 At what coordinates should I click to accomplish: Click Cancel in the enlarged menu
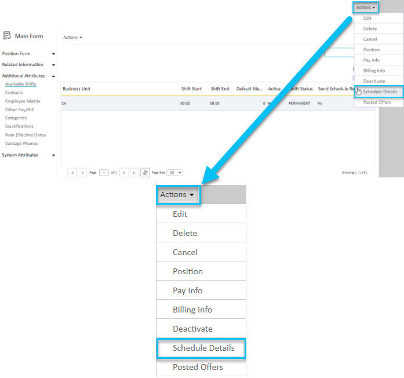[201, 252]
